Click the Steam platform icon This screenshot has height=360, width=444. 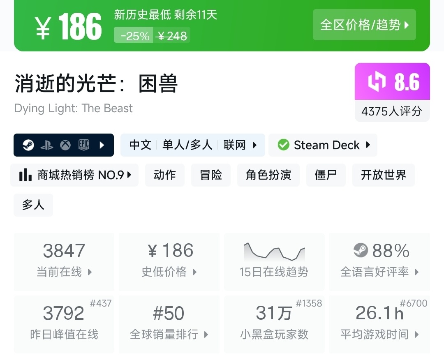(x=28, y=145)
